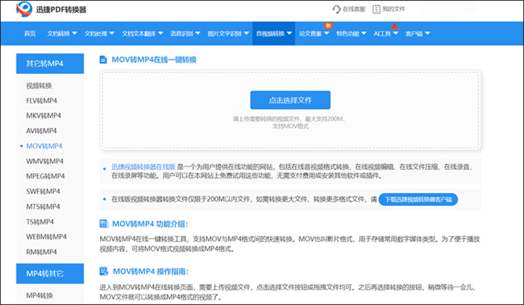
Task: Open MTS转MP4 in sidebar
Action: pos(43,207)
